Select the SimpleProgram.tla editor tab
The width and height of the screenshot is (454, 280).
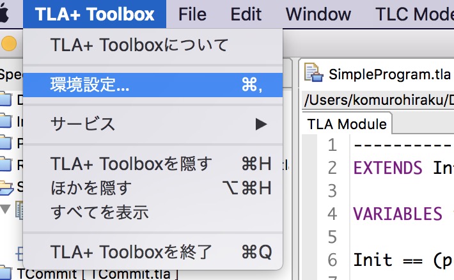(377, 74)
